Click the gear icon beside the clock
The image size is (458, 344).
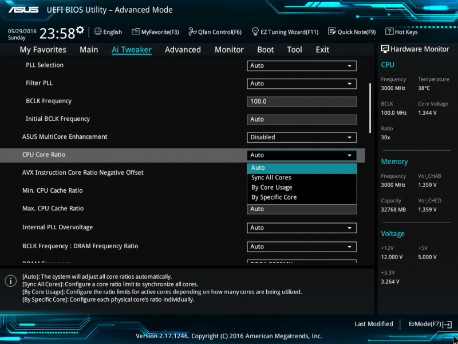click(80, 30)
